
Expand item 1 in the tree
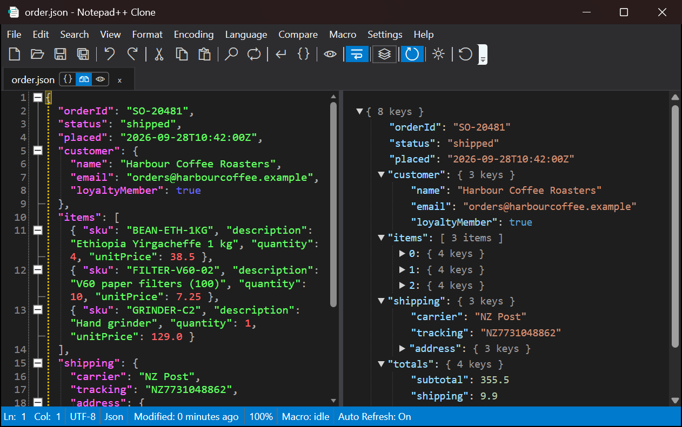point(402,269)
